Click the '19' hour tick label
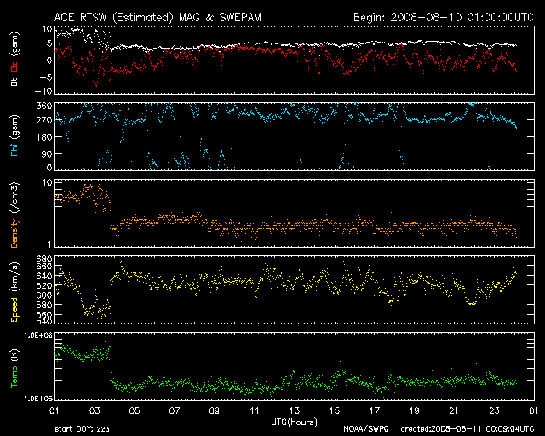 (x=415, y=410)
